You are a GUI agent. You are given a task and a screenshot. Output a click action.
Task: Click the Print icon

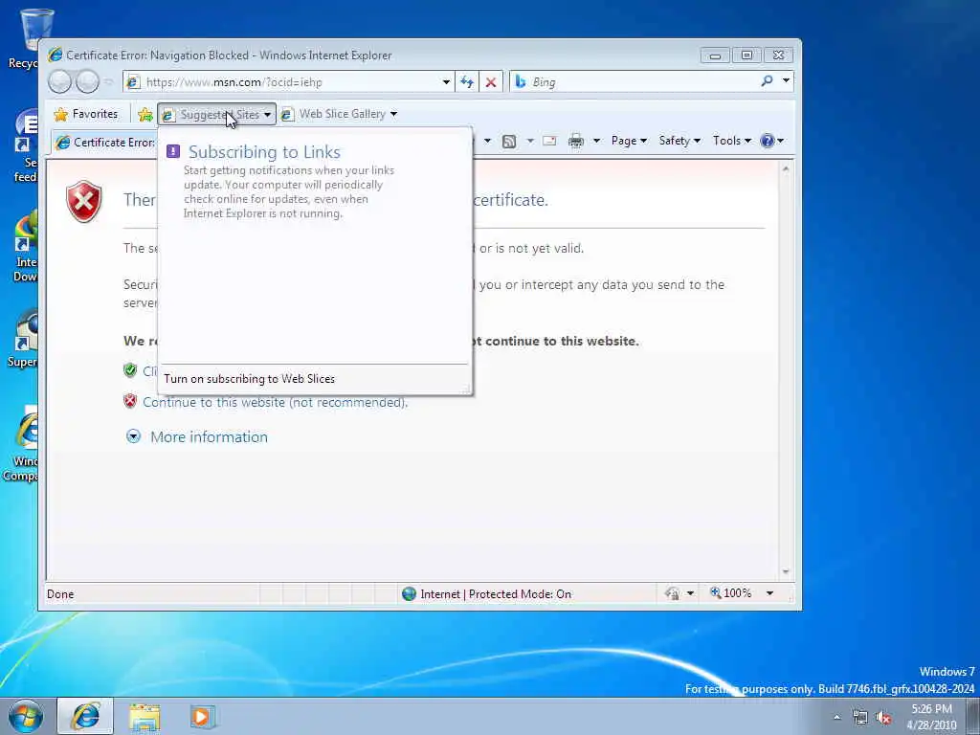point(575,142)
